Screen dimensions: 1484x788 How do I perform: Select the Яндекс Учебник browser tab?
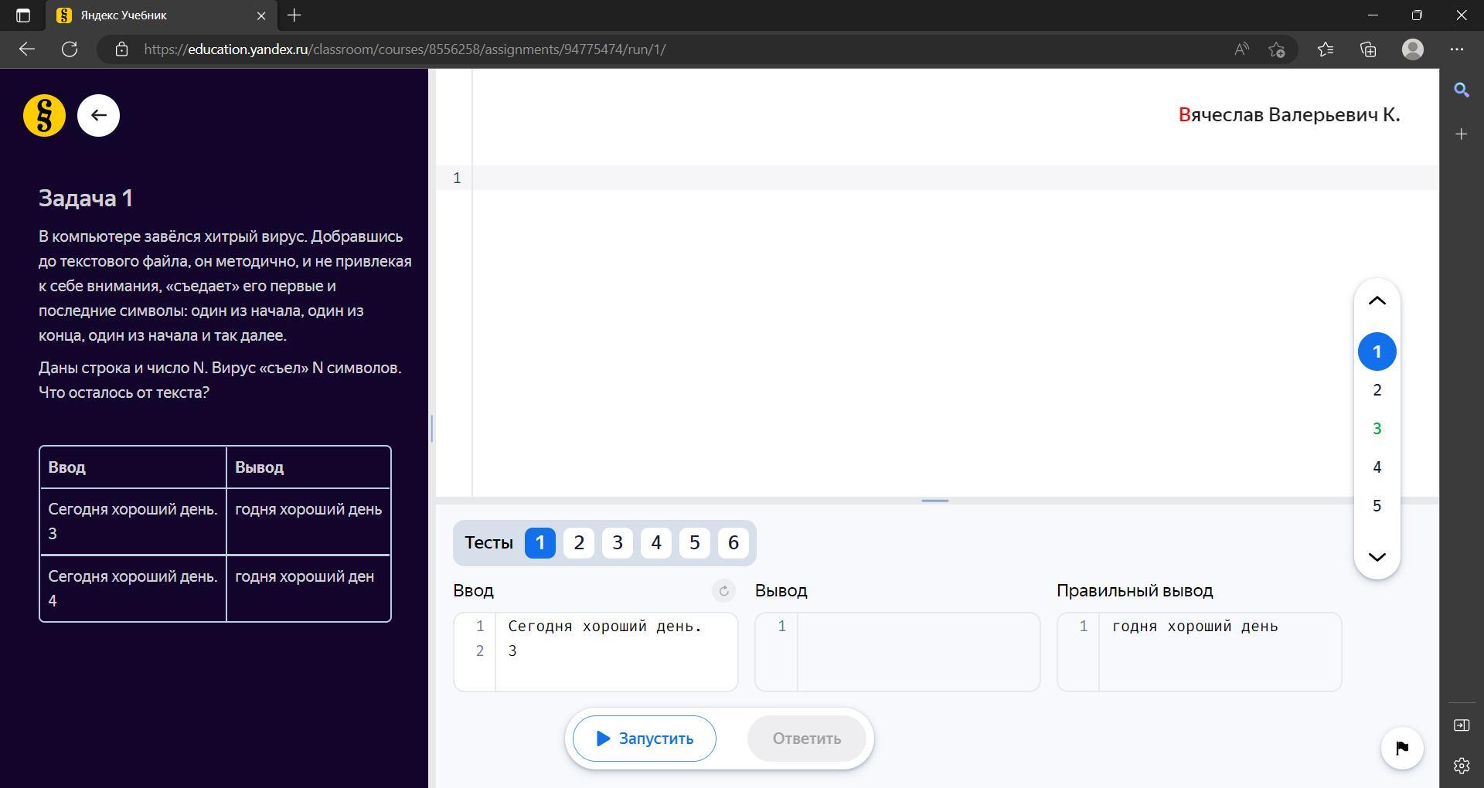pos(161,15)
